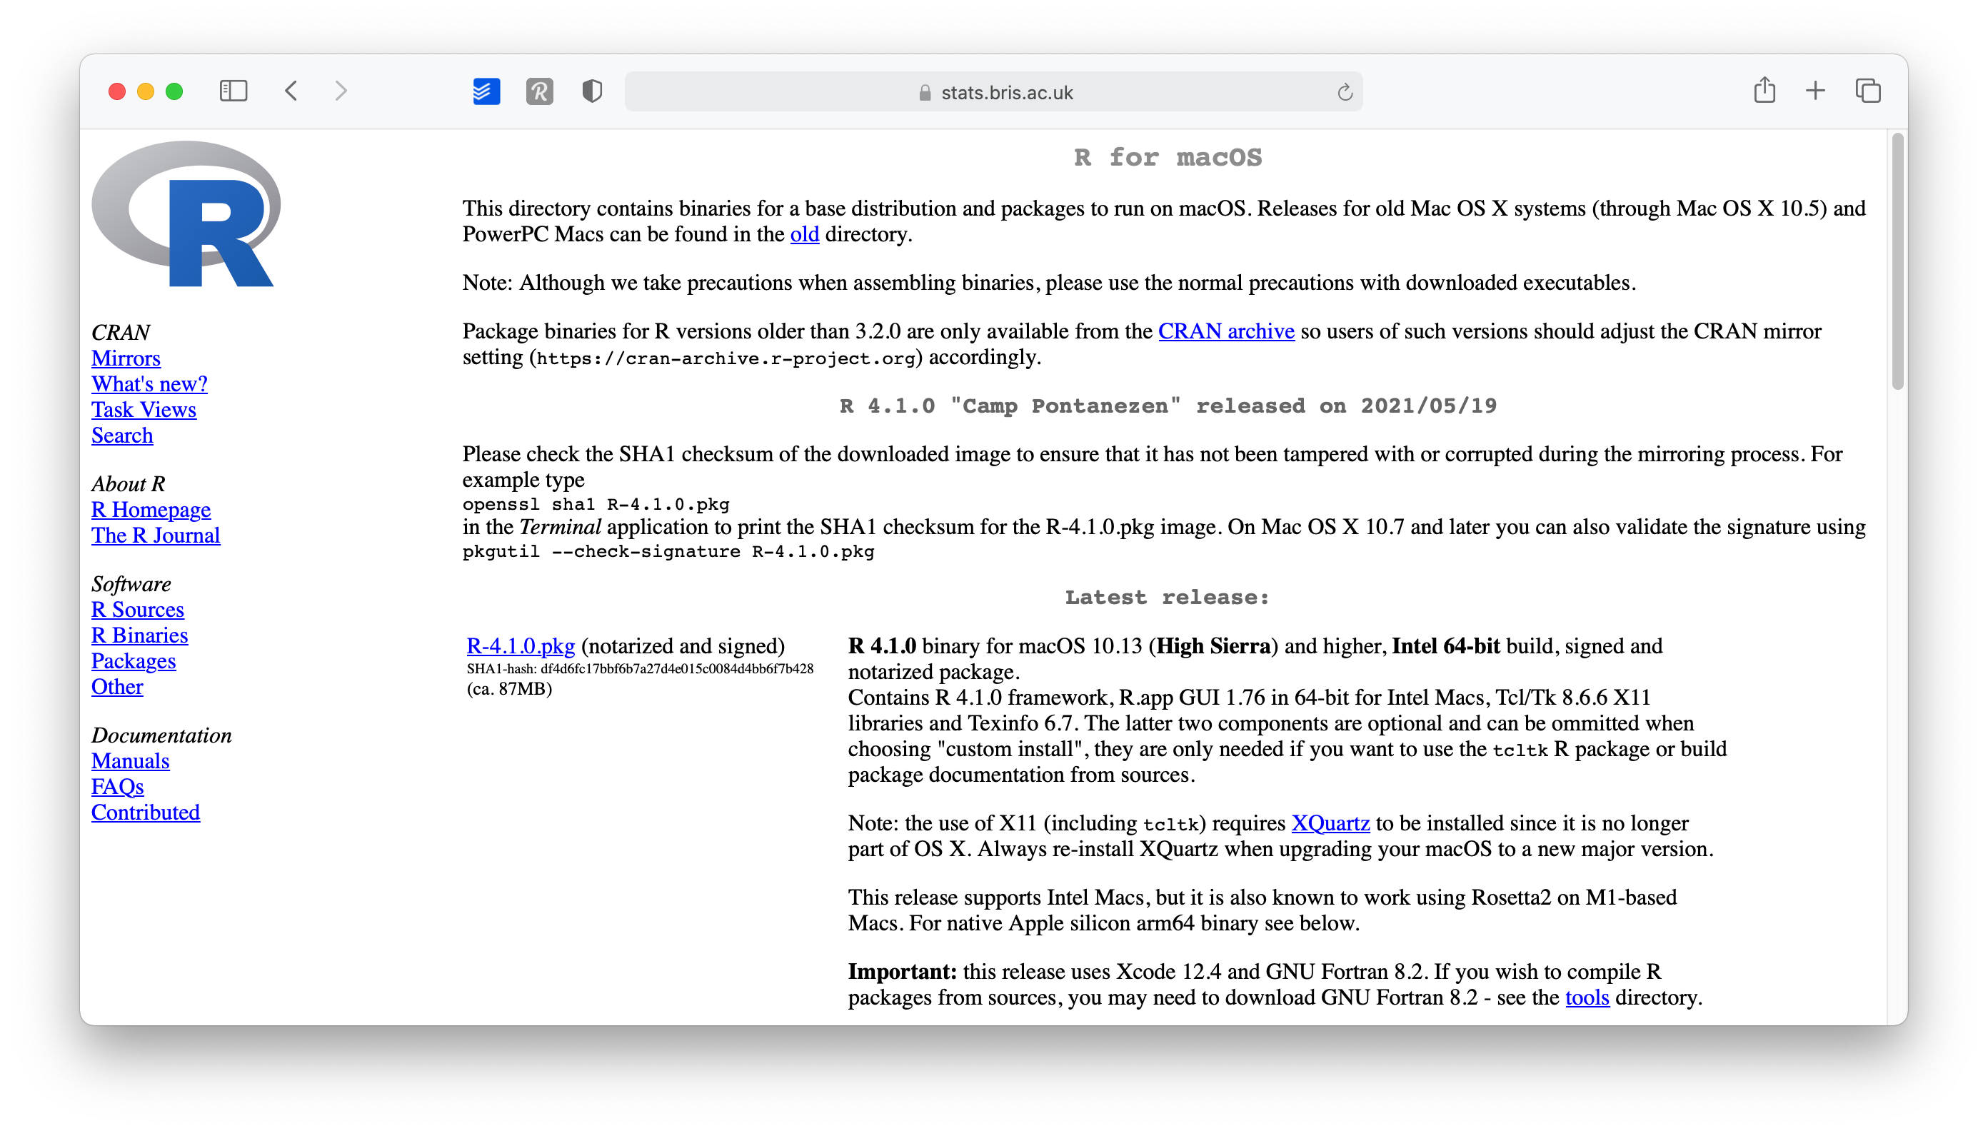This screenshot has height=1131, width=1988.
Task: Click the shield privacy extension icon
Action: click(591, 91)
